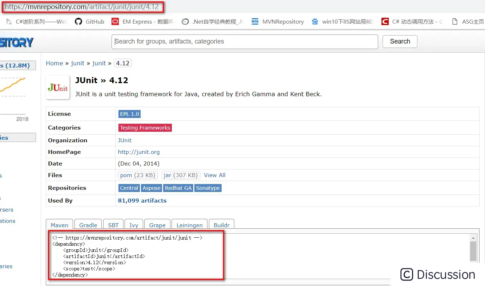The width and height of the screenshot is (485, 286).
Task: Open the Aspose repository tag
Action: pyautogui.click(x=151, y=188)
